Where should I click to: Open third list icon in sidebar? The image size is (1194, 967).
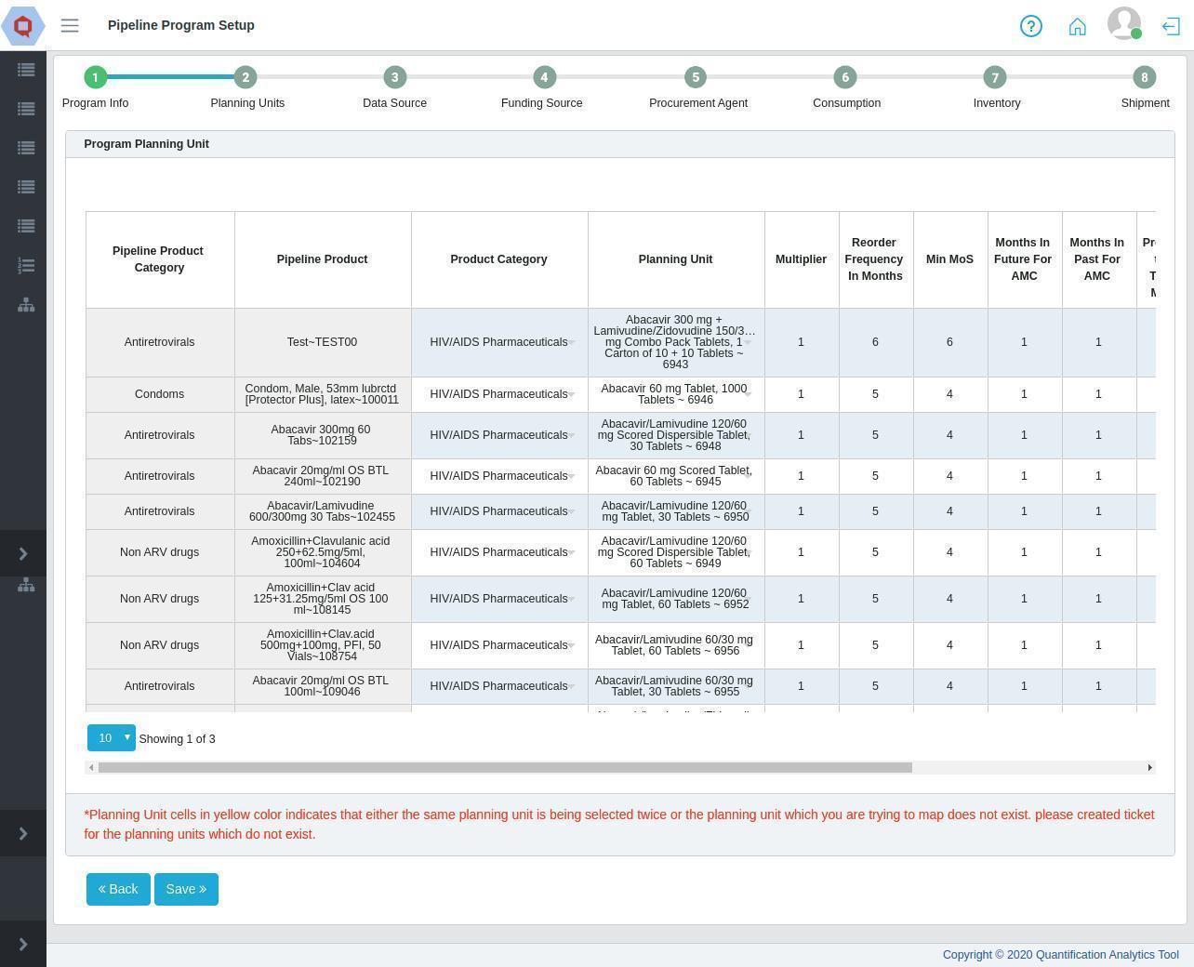point(26,148)
